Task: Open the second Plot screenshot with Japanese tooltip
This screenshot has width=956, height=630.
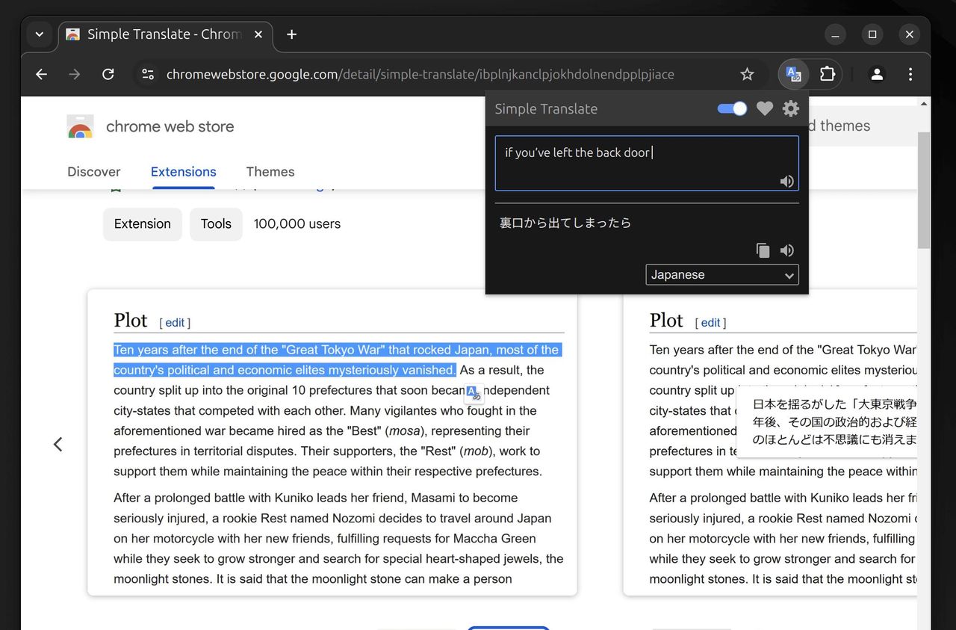Action: click(770, 442)
